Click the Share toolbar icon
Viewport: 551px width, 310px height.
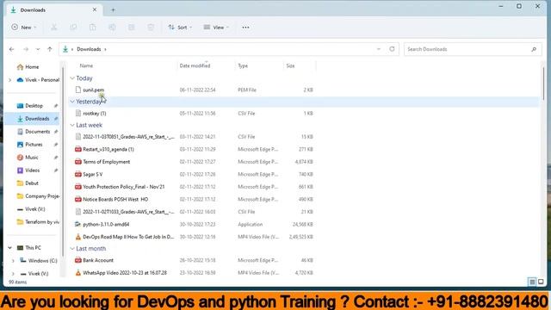click(132, 27)
